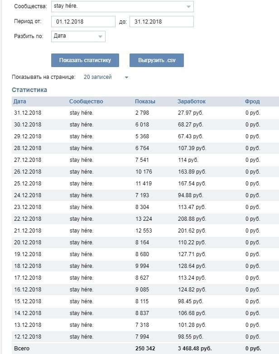Expand the Разбить по dropdown
The width and height of the screenshot is (279, 354).
point(77,36)
